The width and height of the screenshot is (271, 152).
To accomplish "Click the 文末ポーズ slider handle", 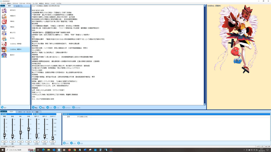I will pos(53,138).
